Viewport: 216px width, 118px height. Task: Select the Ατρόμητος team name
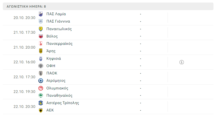(56, 81)
